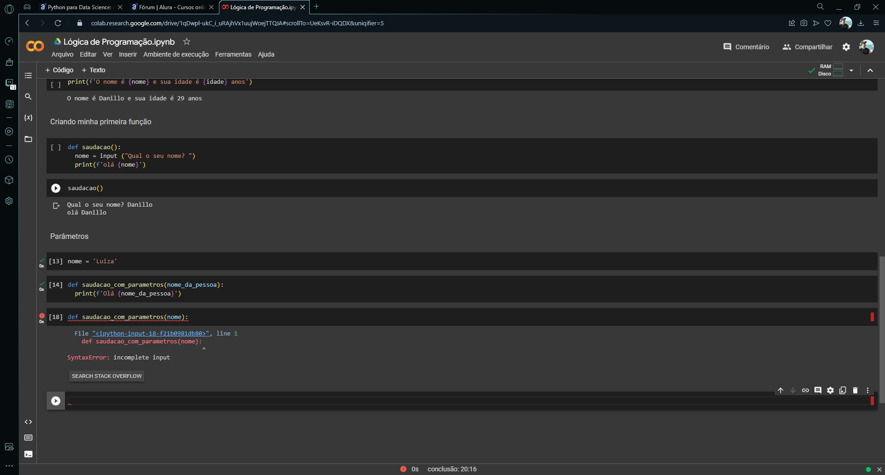Open the command palette icon

[x=28, y=438]
